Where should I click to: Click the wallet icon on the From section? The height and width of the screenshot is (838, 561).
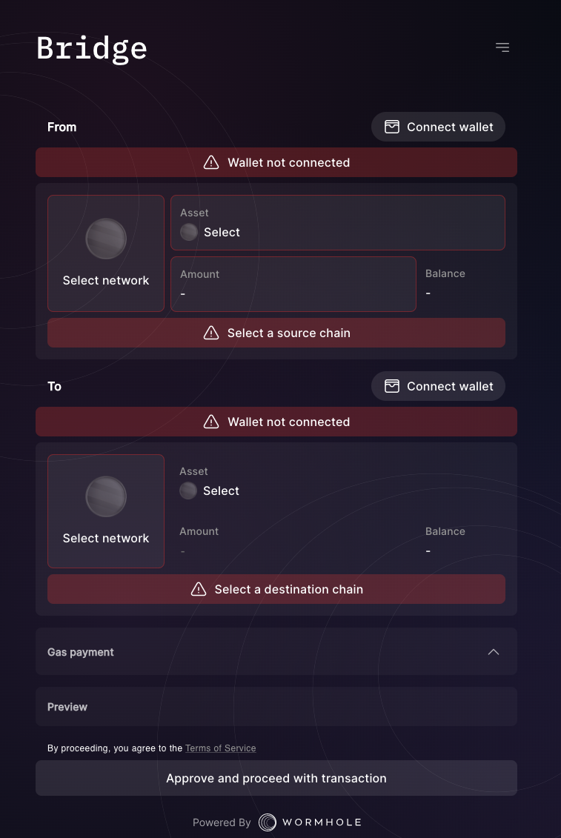pyautogui.click(x=391, y=127)
